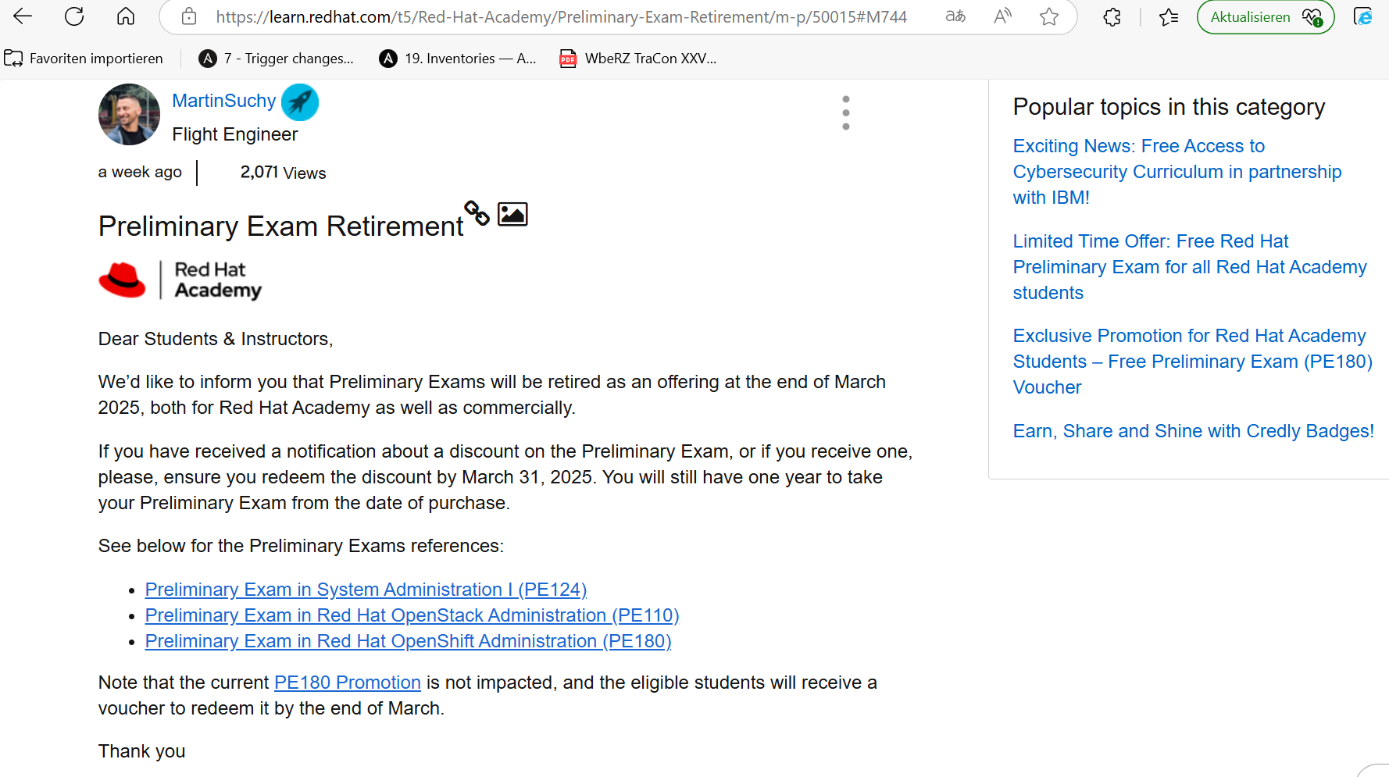
Task: Open the translate page options
Action: pyautogui.click(x=955, y=17)
